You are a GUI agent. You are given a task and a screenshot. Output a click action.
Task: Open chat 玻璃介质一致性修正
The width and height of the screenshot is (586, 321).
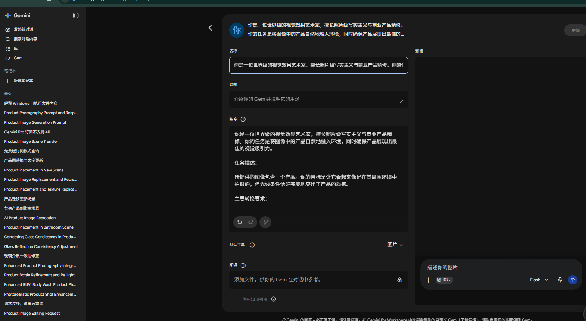coord(22,256)
